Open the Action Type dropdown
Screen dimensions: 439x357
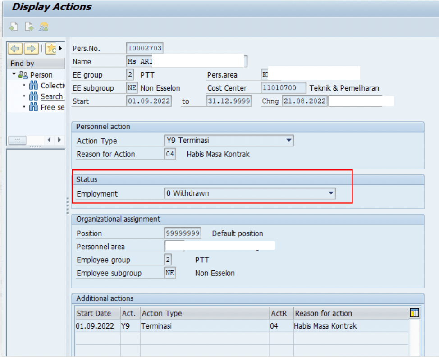289,141
